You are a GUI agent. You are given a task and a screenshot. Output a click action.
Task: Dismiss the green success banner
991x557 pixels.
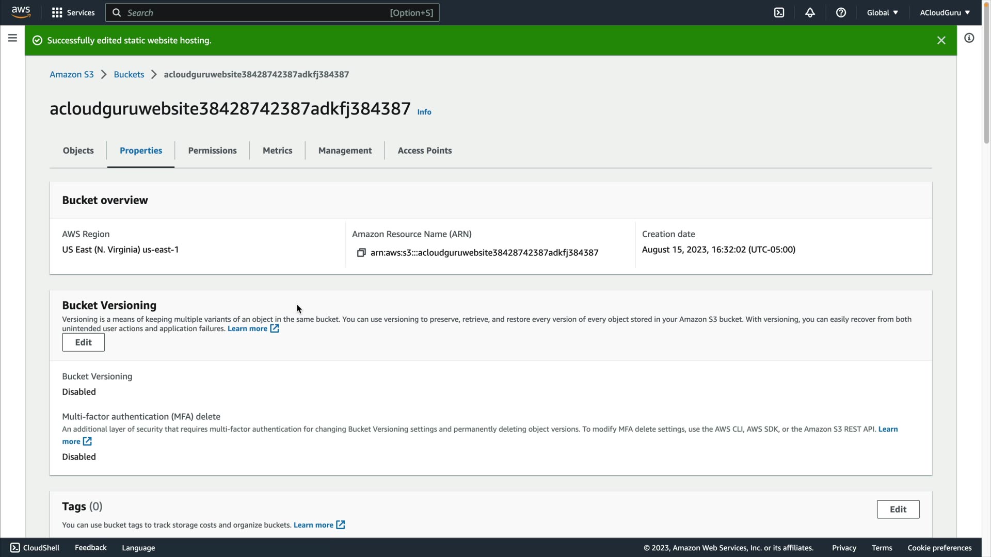tap(941, 40)
